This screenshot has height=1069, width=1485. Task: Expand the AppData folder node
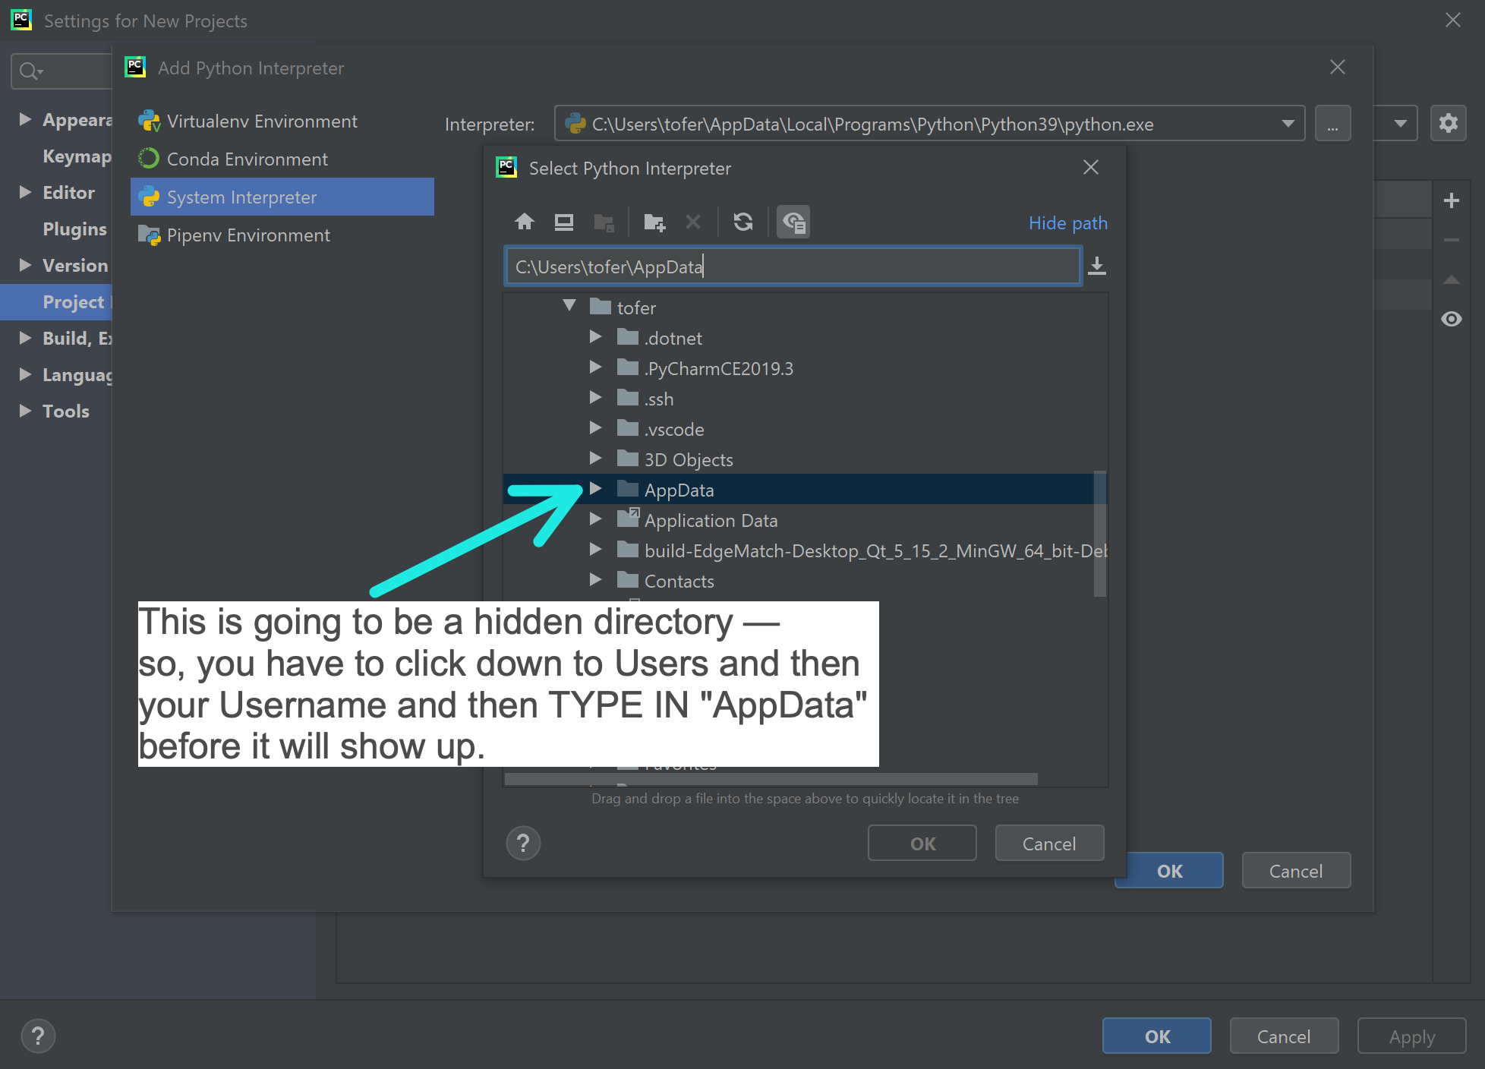click(x=596, y=489)
